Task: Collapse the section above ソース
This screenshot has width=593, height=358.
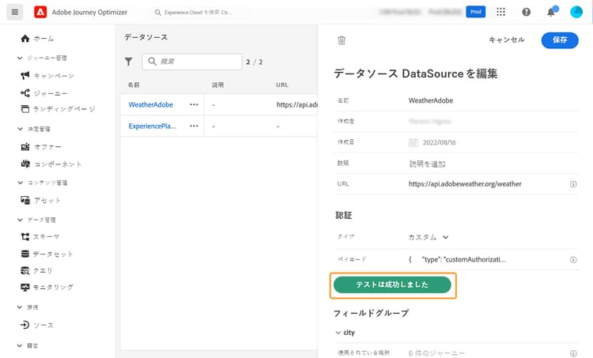Action: [x=20, y=307]
